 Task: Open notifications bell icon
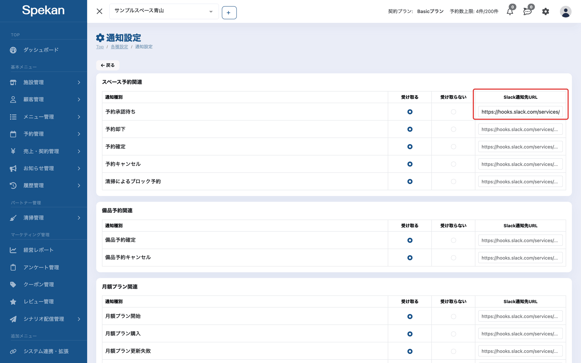click(x=510, y=11)
